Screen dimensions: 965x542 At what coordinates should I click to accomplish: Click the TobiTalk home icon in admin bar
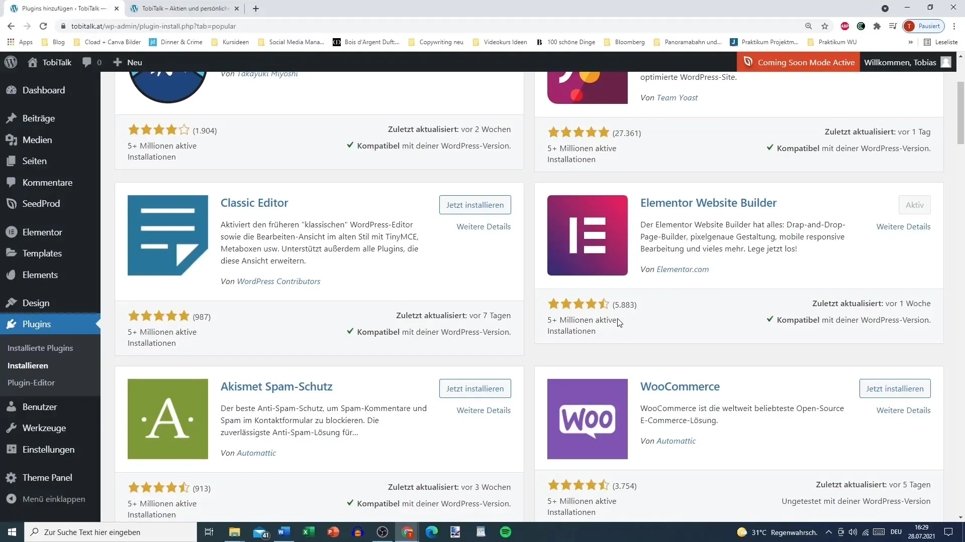tap(33, 62)
